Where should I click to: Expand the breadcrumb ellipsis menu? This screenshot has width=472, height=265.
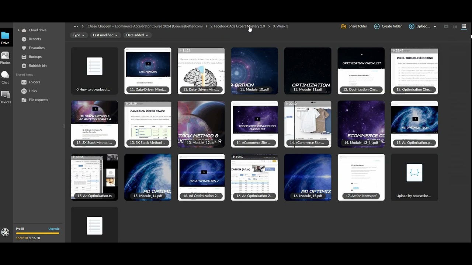pos(76,26)
